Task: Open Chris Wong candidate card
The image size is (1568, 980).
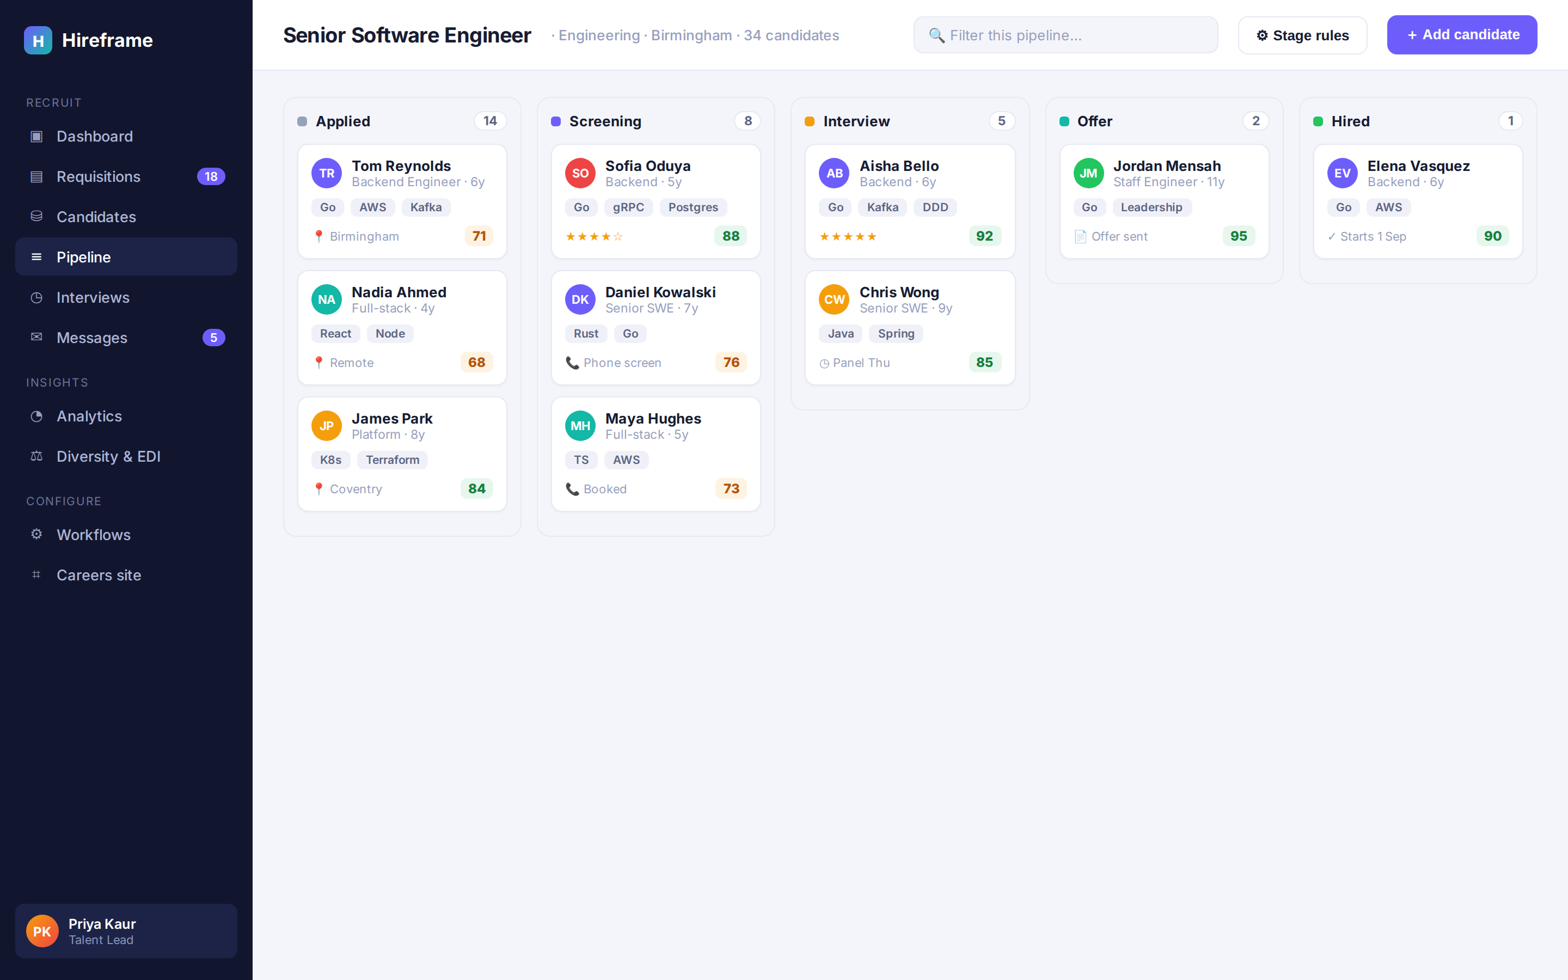Action: pyautogui.click(x=910, y=328)
